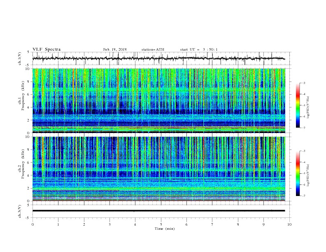Click the "-3" label on upper color bar
Viewport: 326px width, 252px height.
tap(303, 83)
